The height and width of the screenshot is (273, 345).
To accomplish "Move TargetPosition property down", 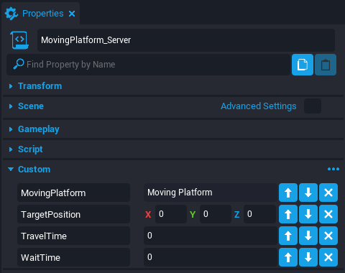I will pyautogui.click(x=308, y=214).
